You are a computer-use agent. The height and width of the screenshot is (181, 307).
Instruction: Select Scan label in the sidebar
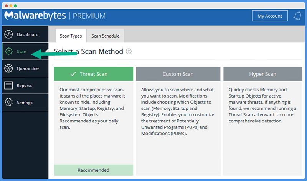coord(21,52)
